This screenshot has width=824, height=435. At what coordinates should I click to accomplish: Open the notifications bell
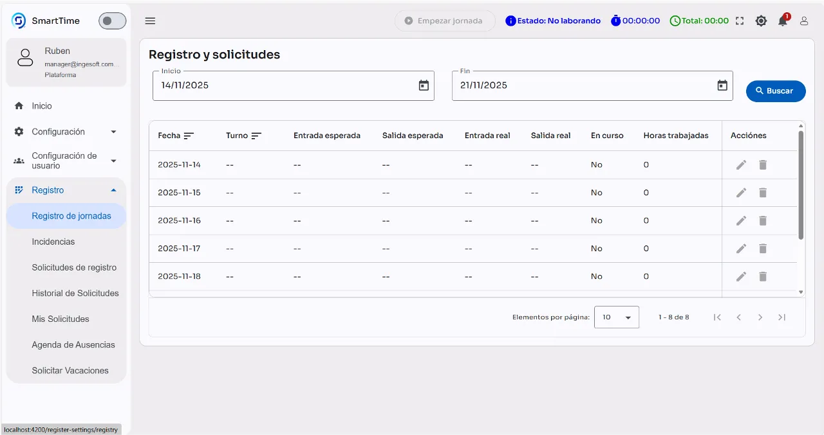coord(782,21)
